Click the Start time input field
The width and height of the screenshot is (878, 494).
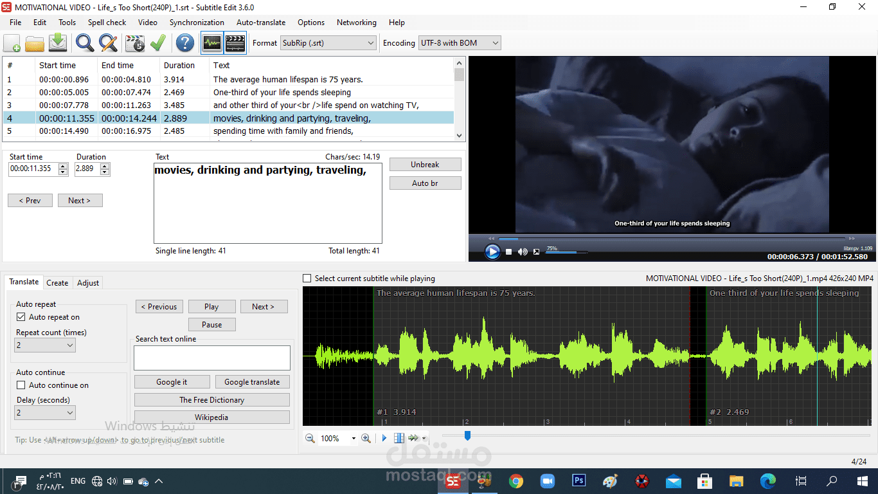[38, 169]
